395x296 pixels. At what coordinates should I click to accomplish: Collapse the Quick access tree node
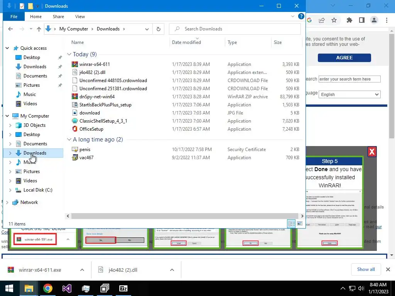point(7,48)
